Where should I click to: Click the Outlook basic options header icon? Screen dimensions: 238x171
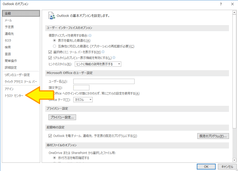coord(52,16)
